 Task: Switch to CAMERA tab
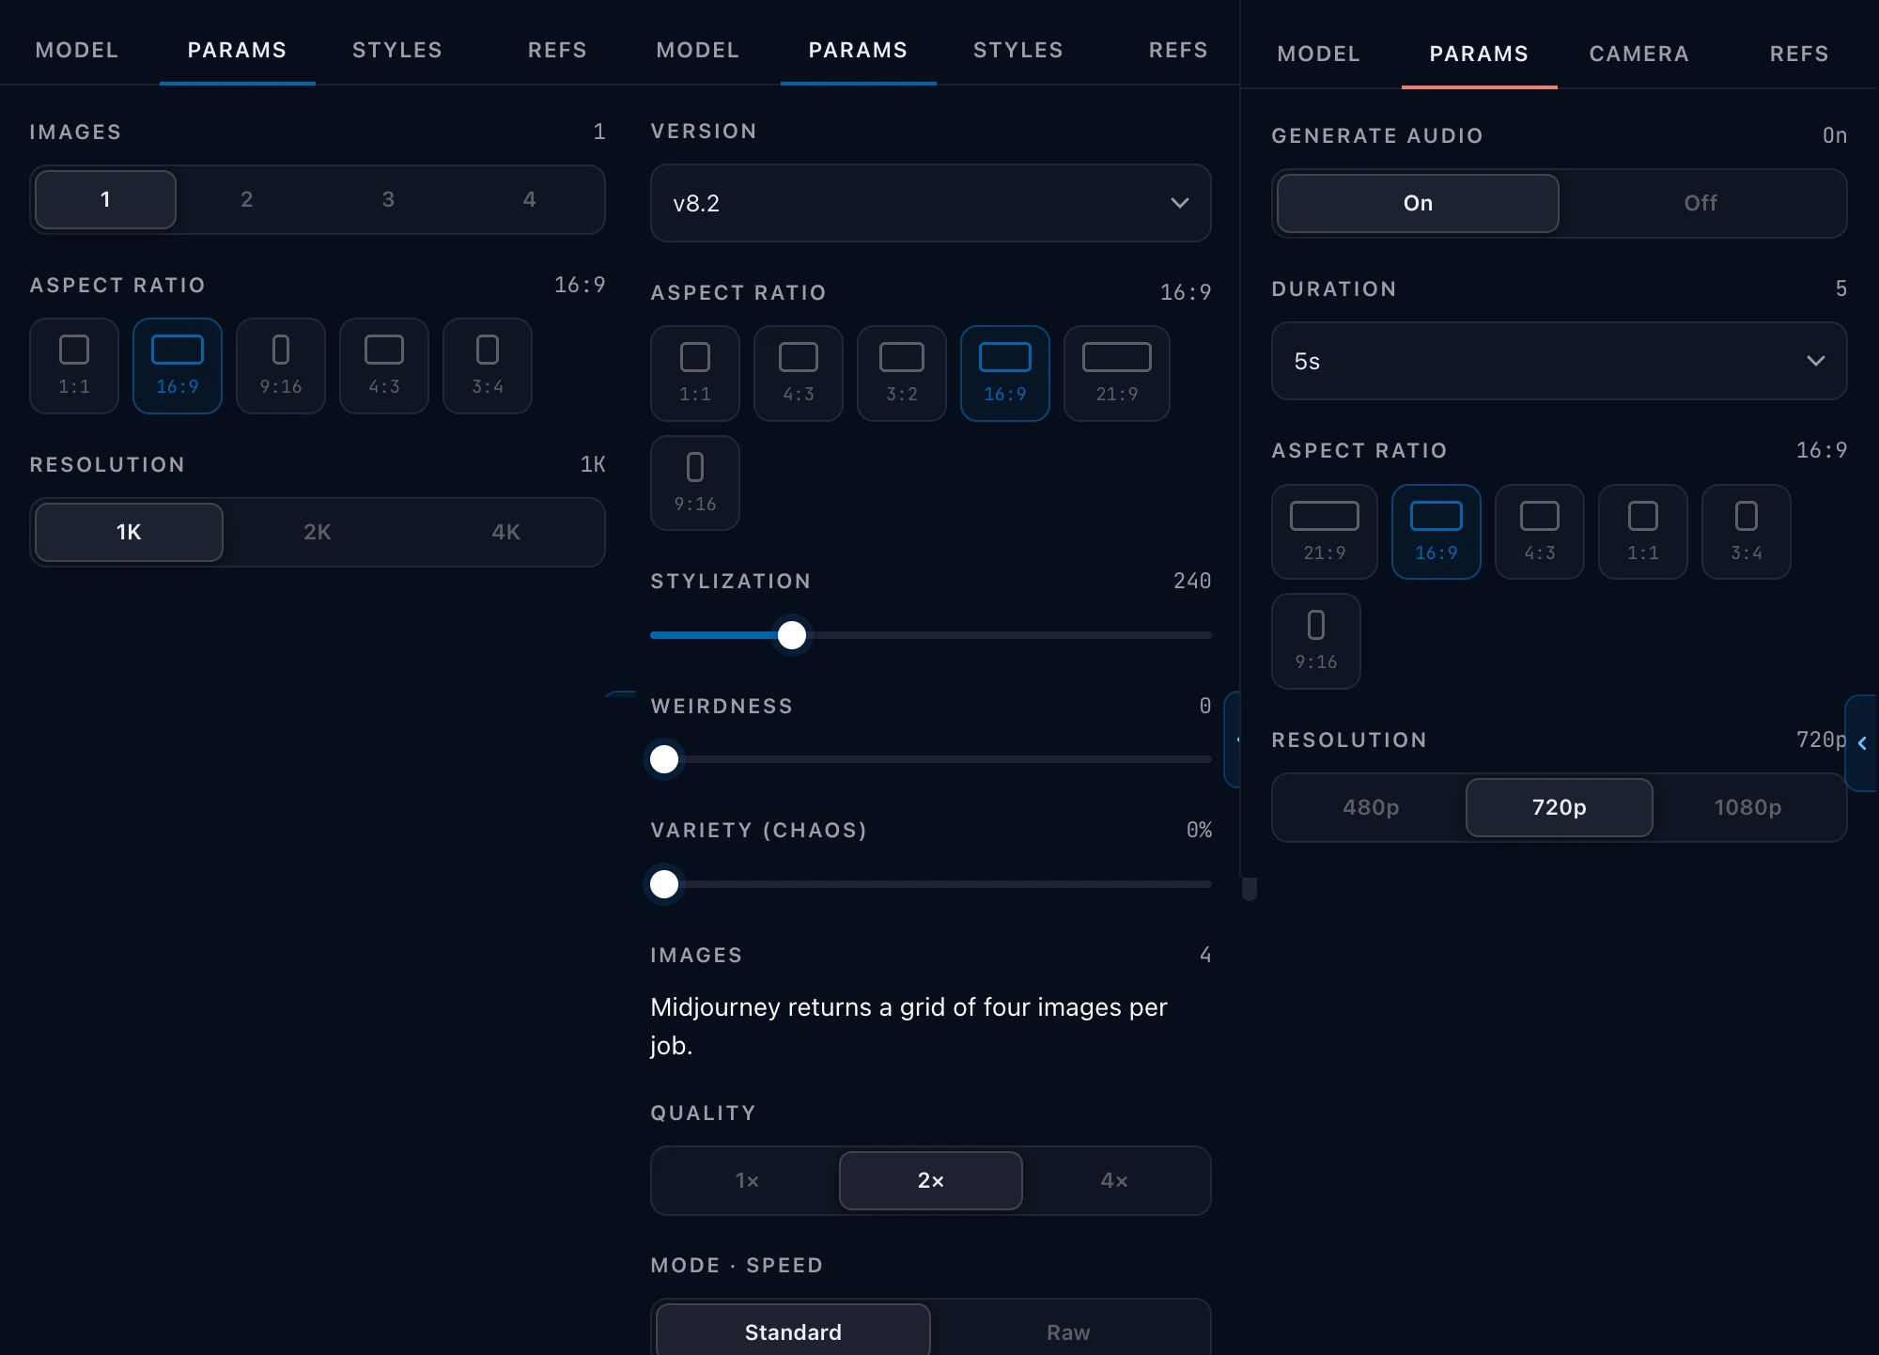tap(1639, 54)
